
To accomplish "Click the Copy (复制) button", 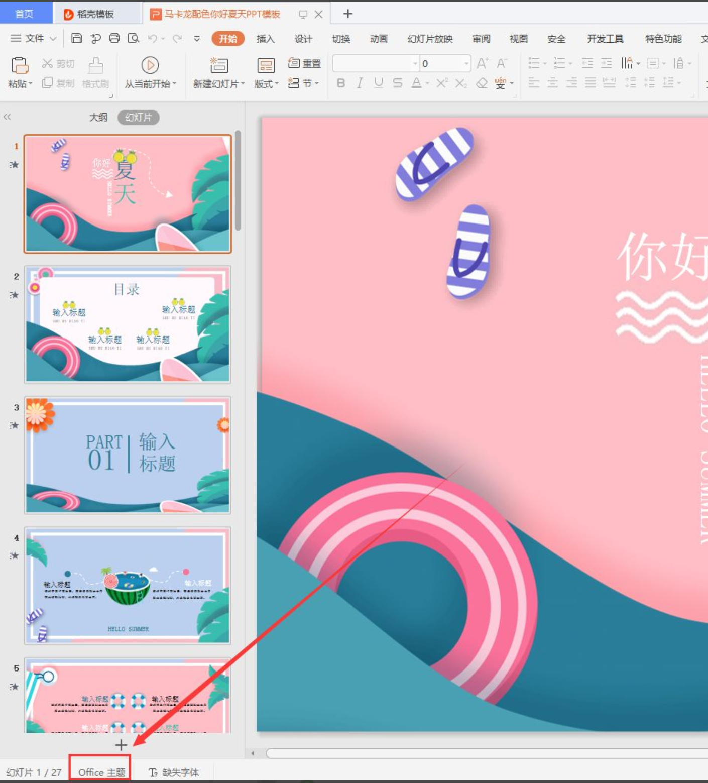I will (x=58, y=83).
